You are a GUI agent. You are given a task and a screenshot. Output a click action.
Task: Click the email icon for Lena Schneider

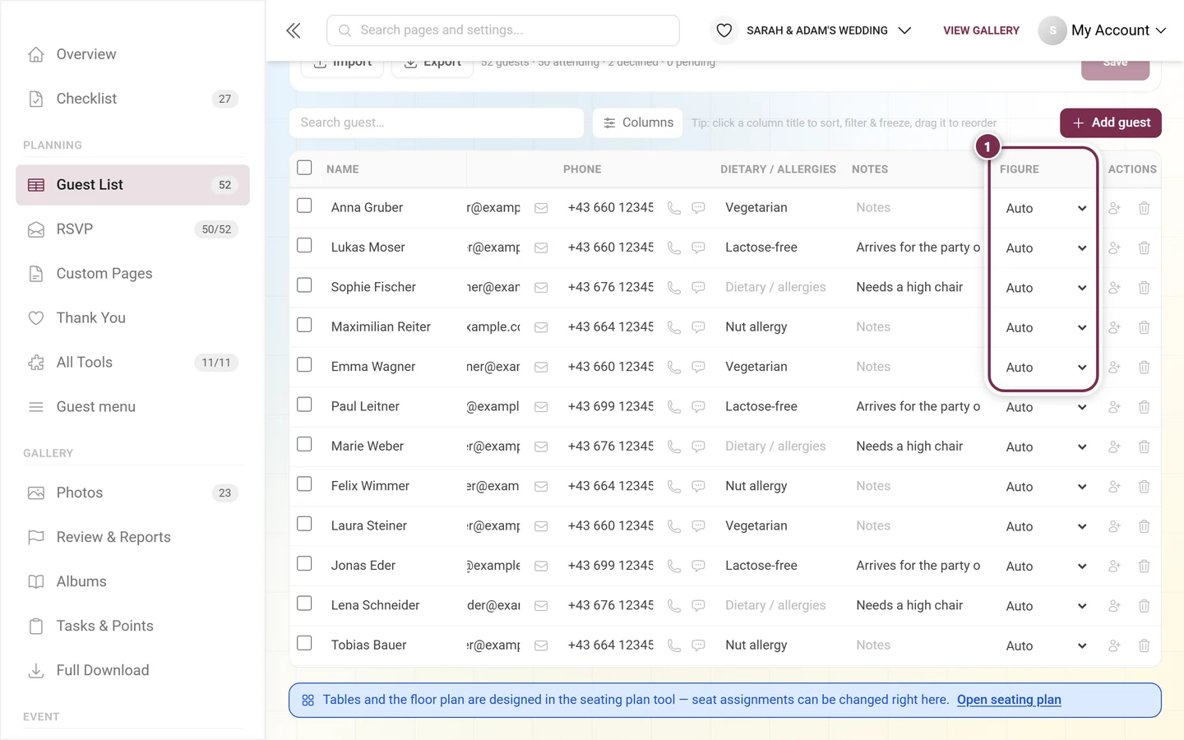tap(541, 606)
